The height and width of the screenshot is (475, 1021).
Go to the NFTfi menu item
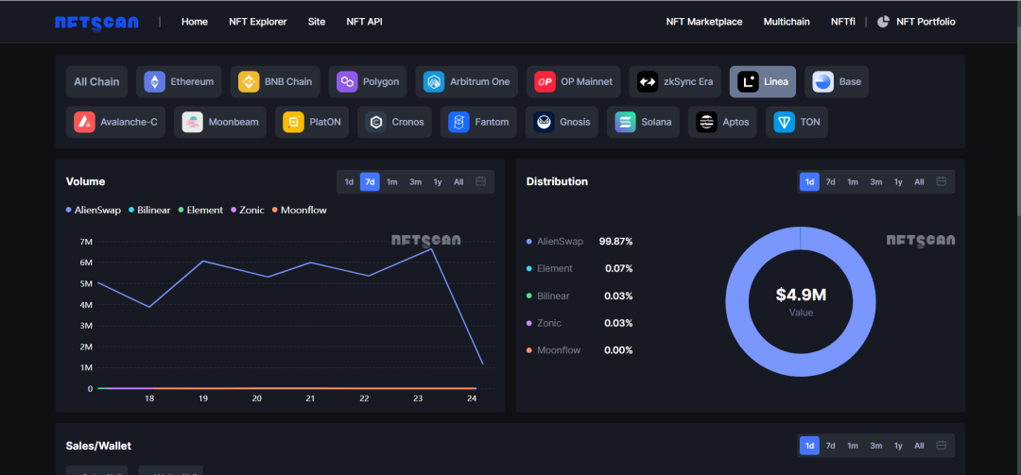[x=842, y=22]
